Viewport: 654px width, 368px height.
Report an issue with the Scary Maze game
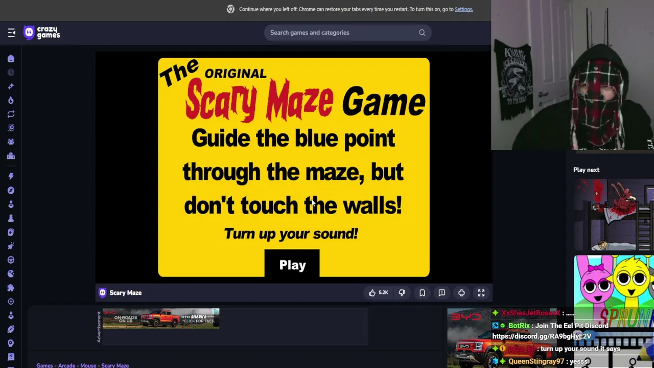coord(442,293)
